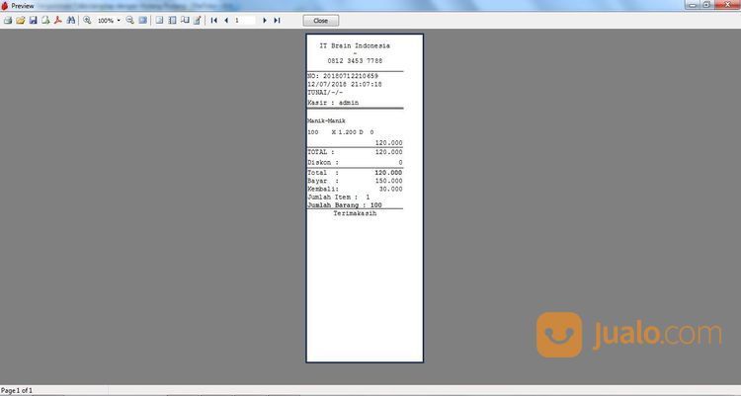Close the Preview window with X
Screen dimensions: 741x396
click(727, 5)
